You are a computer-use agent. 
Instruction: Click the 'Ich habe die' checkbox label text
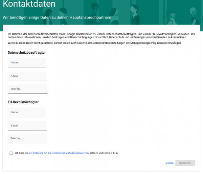click(22, 153)
